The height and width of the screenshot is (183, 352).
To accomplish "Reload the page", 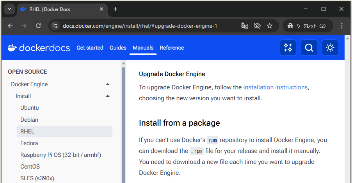I will (38, 26).
